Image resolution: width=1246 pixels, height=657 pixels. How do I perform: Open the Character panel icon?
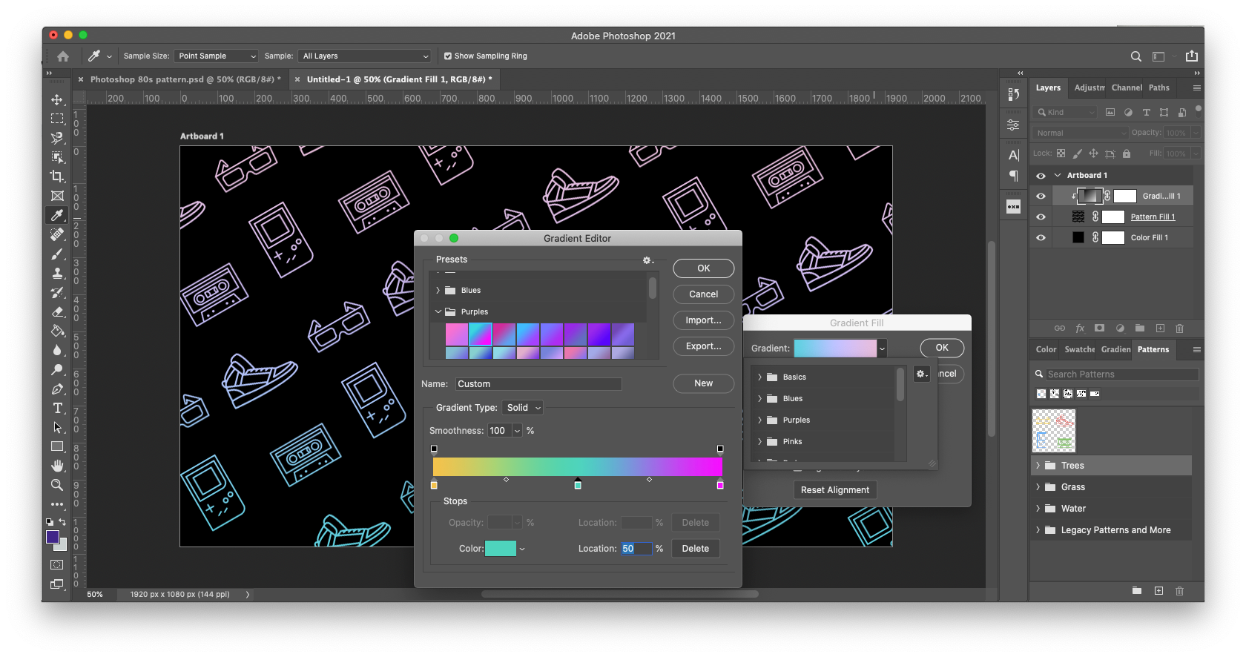coord(1013,155)
